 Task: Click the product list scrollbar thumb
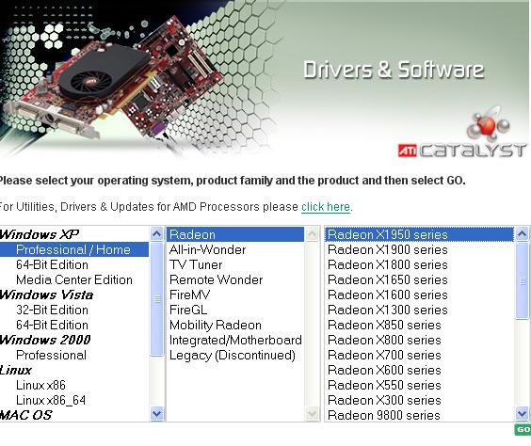click(522, 280)
